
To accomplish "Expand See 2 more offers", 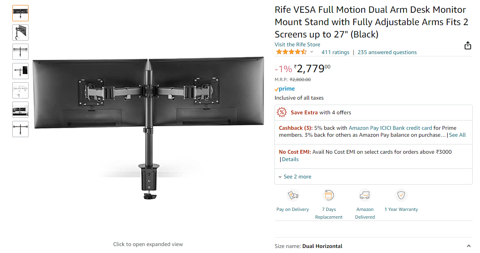I will (x=295, y=177).
